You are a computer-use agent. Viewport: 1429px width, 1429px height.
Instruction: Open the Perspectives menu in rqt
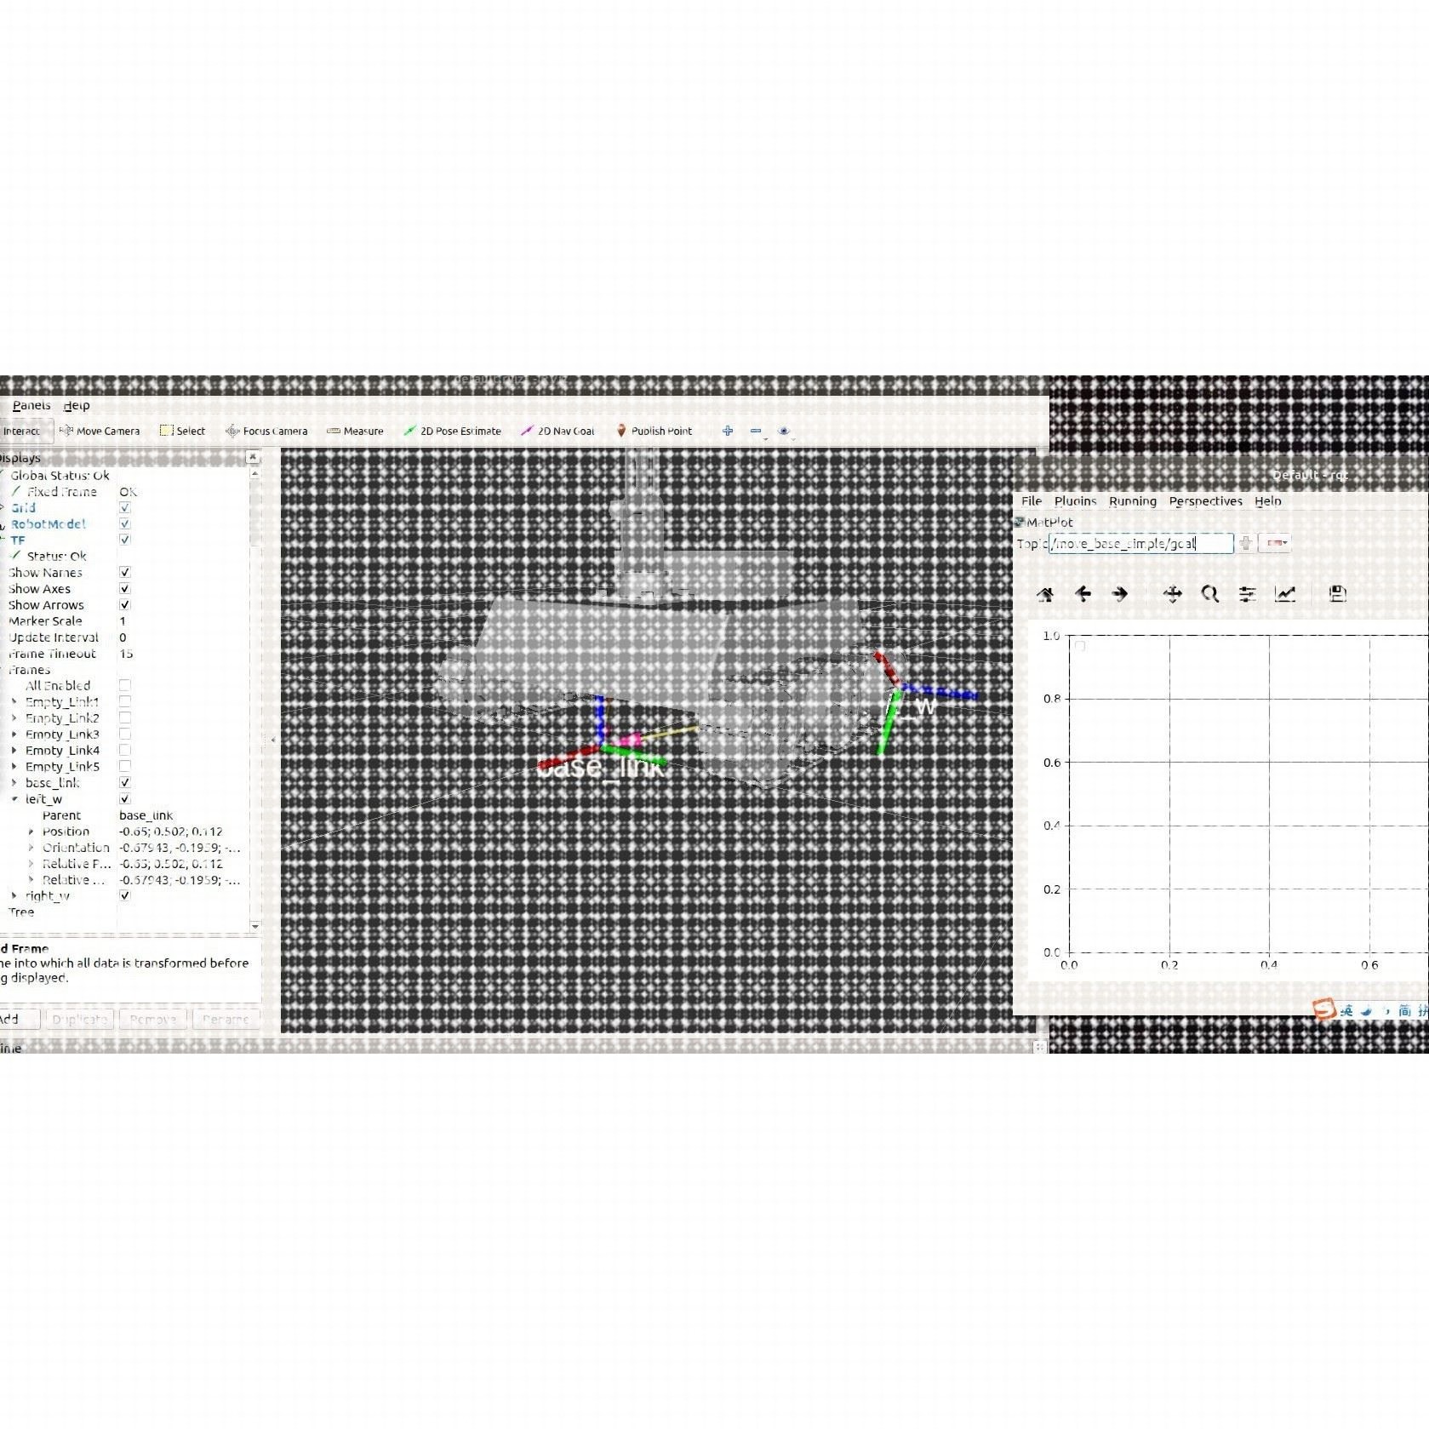click(x=1206, y=501)
